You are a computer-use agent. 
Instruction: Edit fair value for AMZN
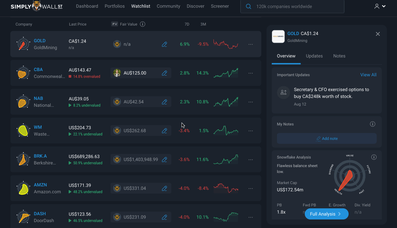pos(164,188)
